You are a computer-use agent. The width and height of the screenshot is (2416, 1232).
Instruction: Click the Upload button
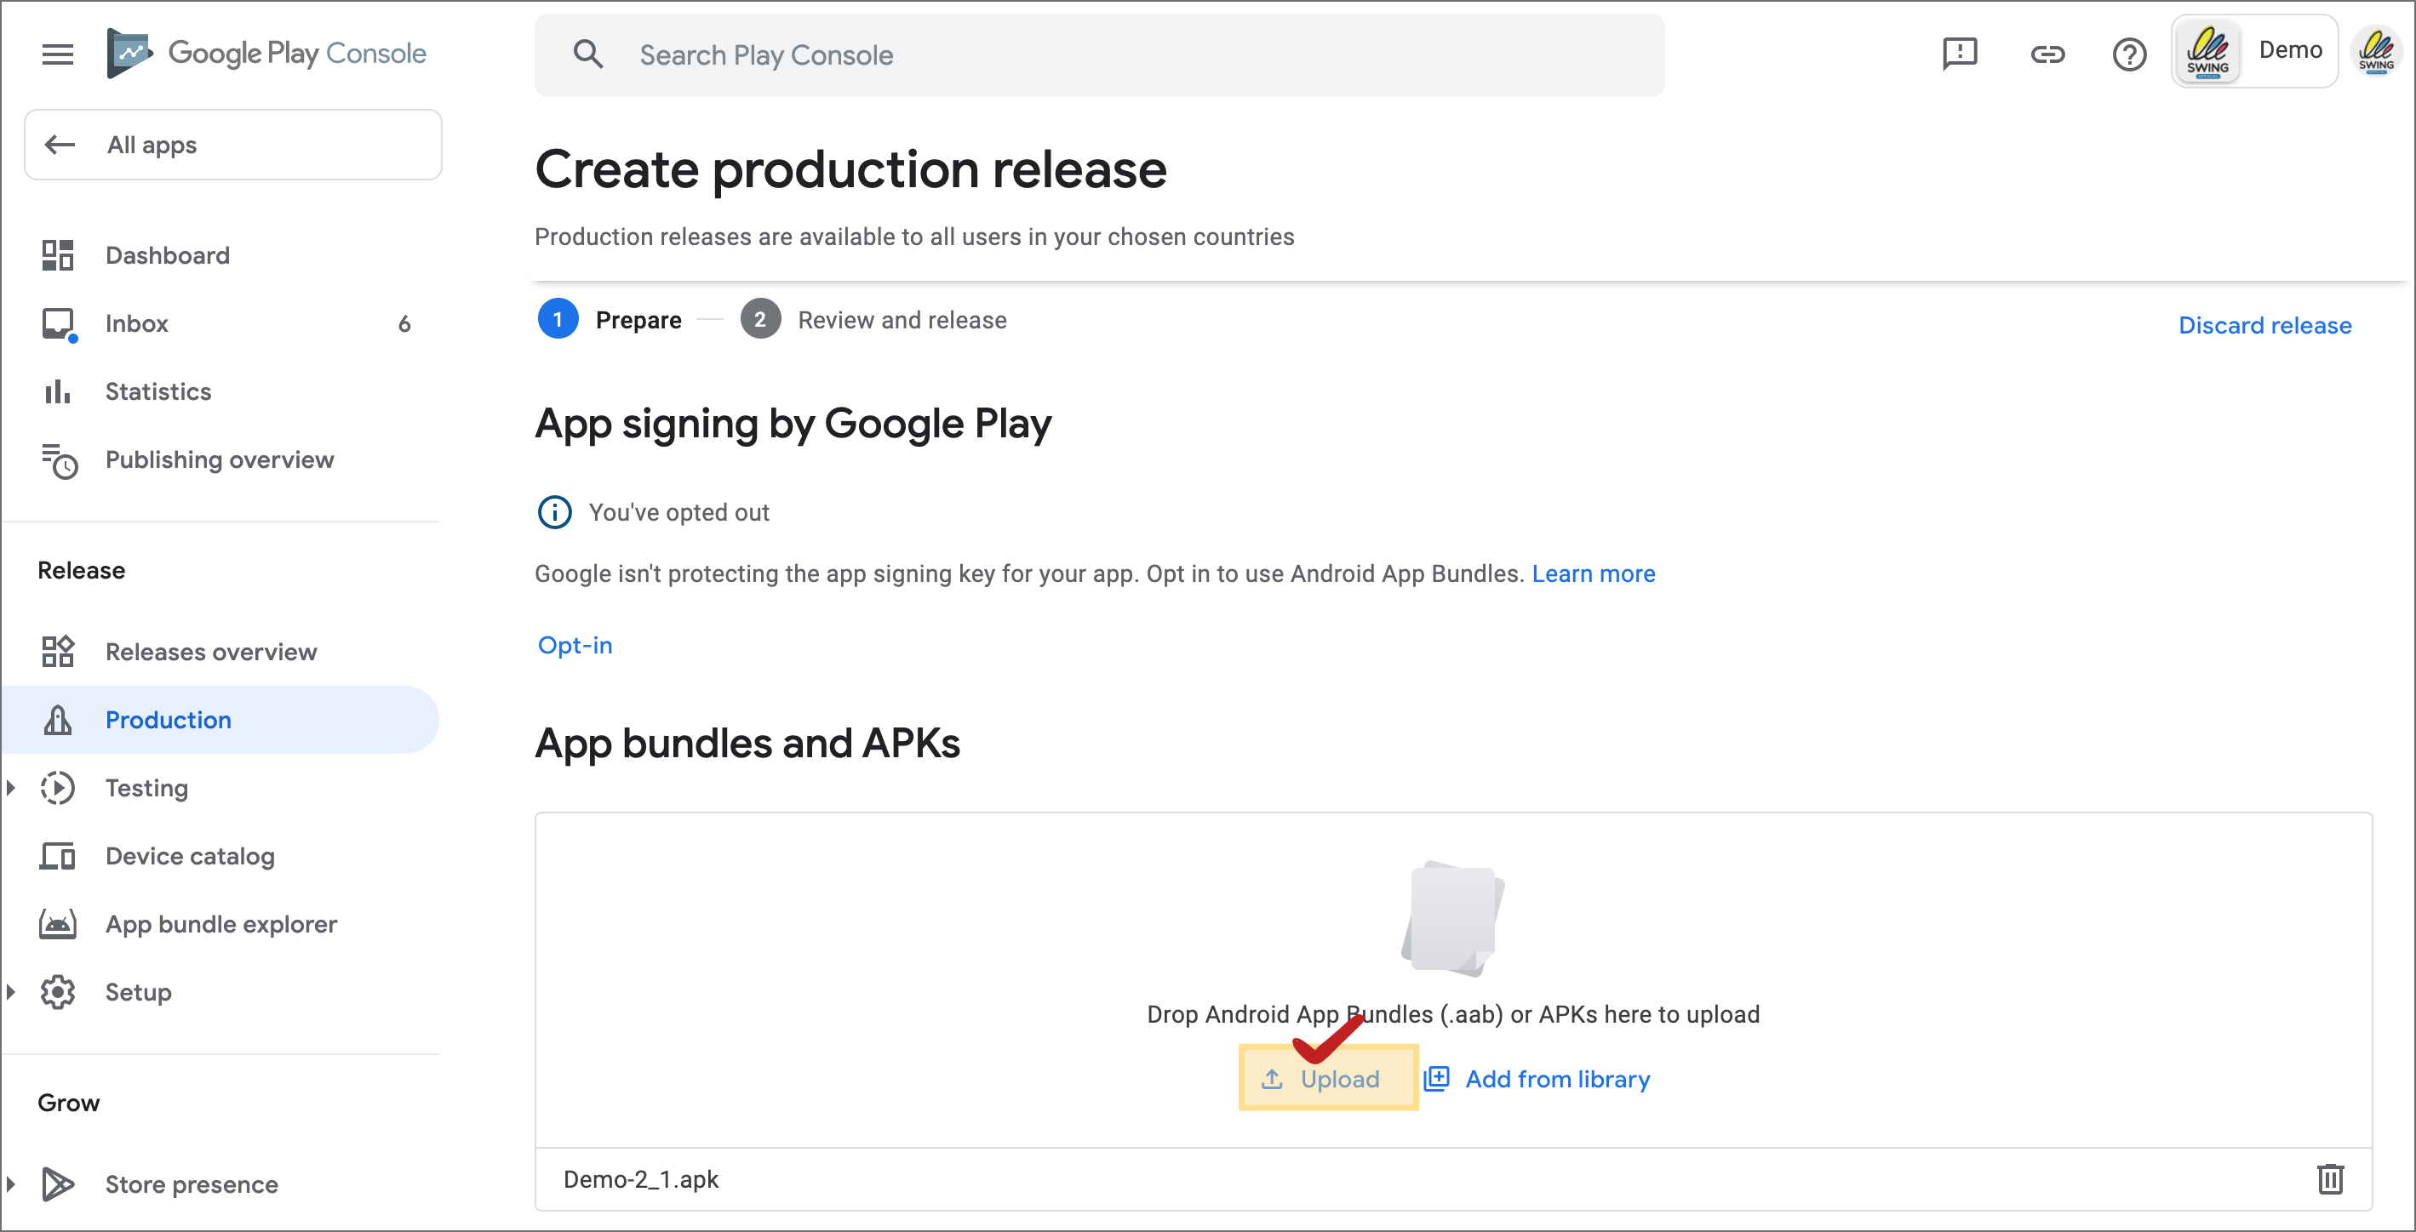pyautogui.click(x=1328, y=1078)
